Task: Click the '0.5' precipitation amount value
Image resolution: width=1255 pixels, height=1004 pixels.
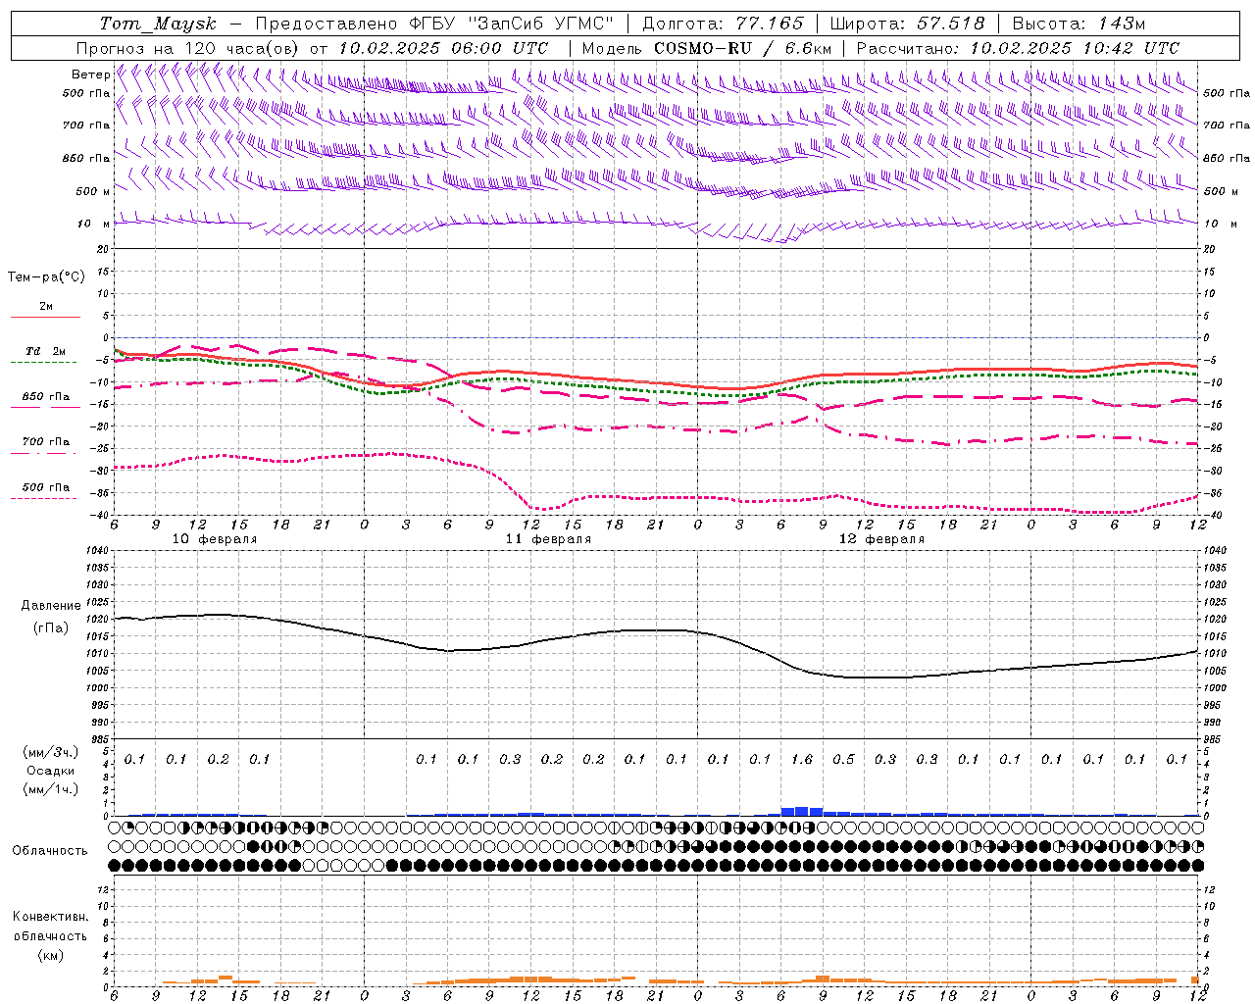Action: pyautogui.click(x=843, y=759)
